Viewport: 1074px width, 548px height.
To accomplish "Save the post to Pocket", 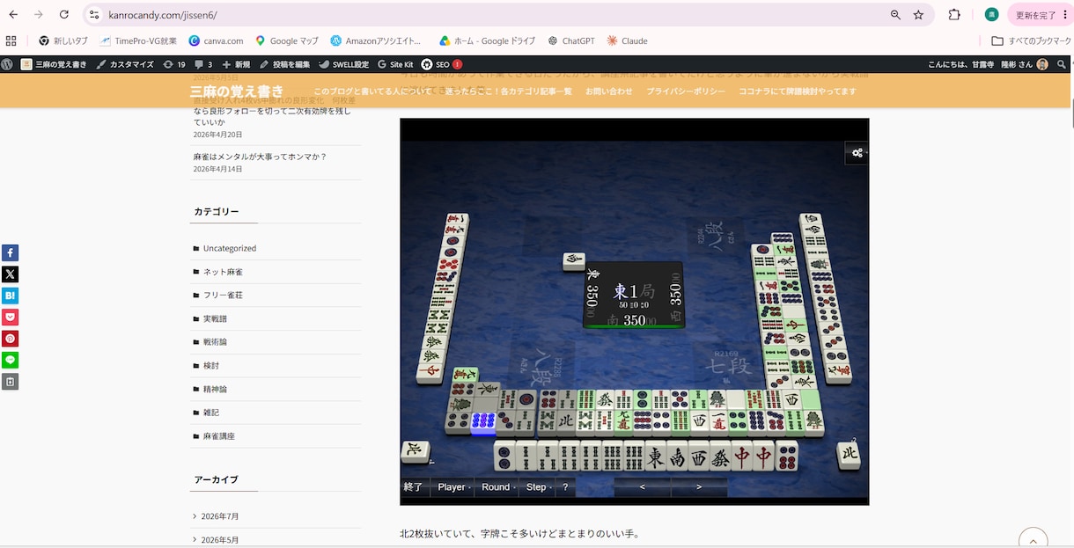I will 10,318.
